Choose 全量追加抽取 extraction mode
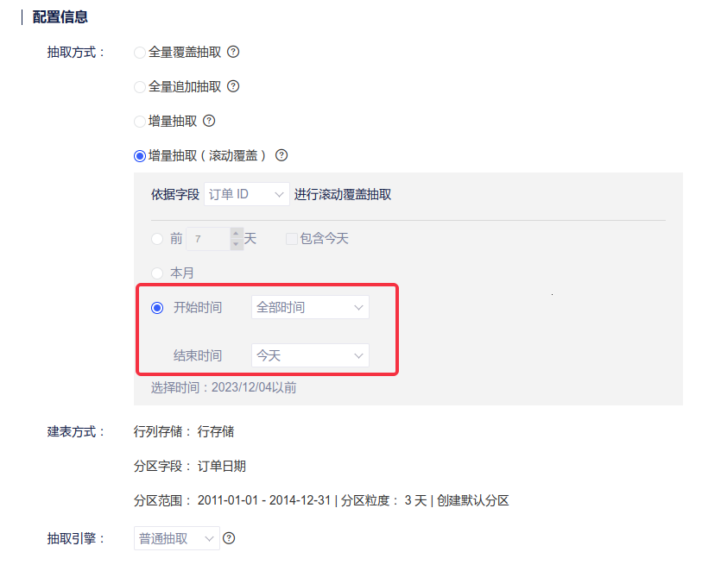The height and width of the screenshot is (571, 702). coord(140,87)
